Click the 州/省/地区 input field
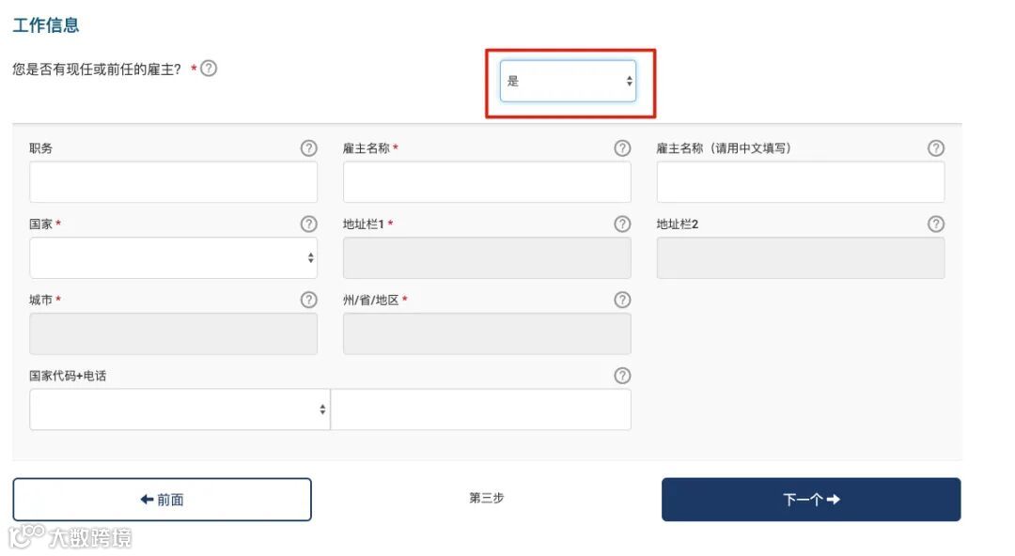This screenshot has width=1015, height=556. click(487, 333)
